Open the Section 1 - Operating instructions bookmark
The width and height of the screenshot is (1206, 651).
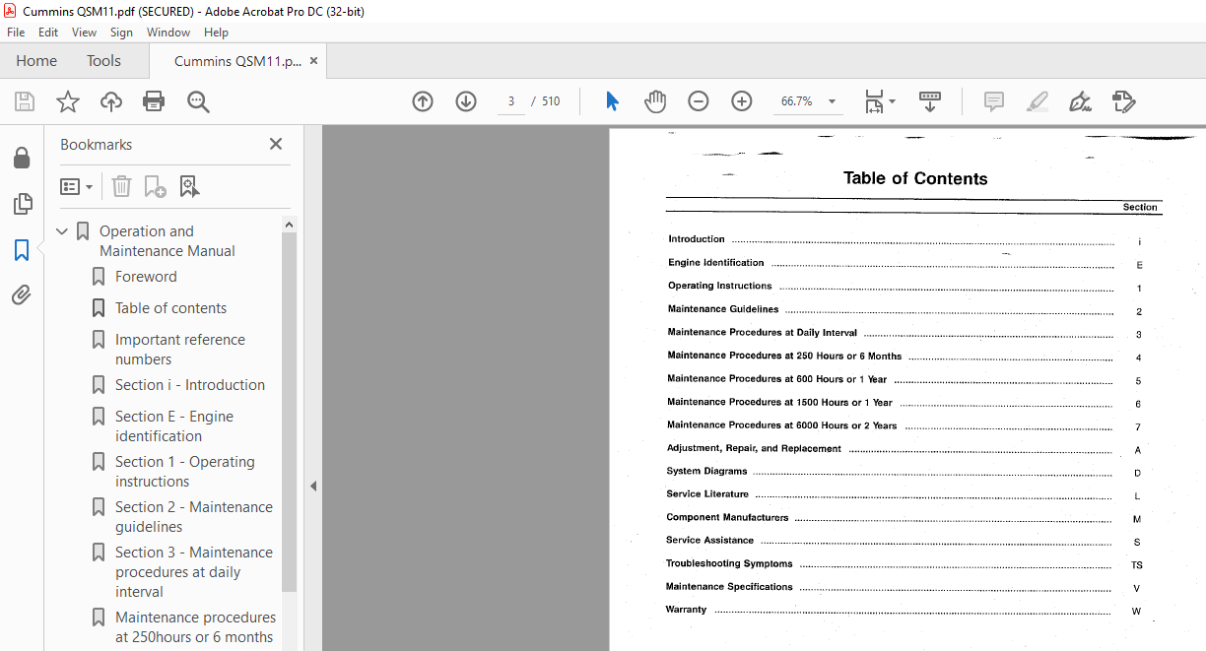coord(185,472)
